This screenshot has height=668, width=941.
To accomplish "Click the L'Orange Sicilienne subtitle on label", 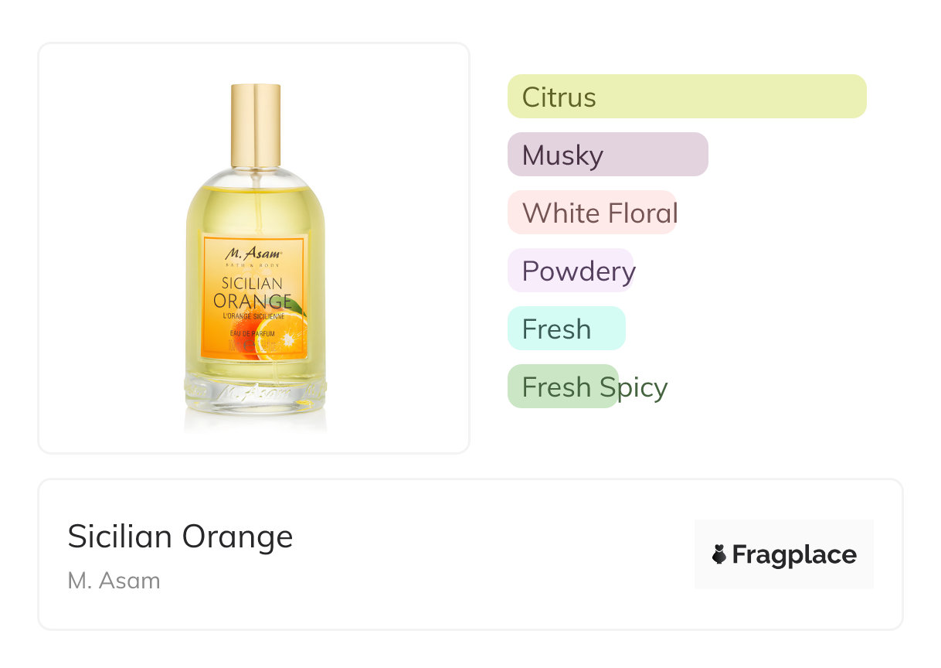I will (x=253, y=316).
